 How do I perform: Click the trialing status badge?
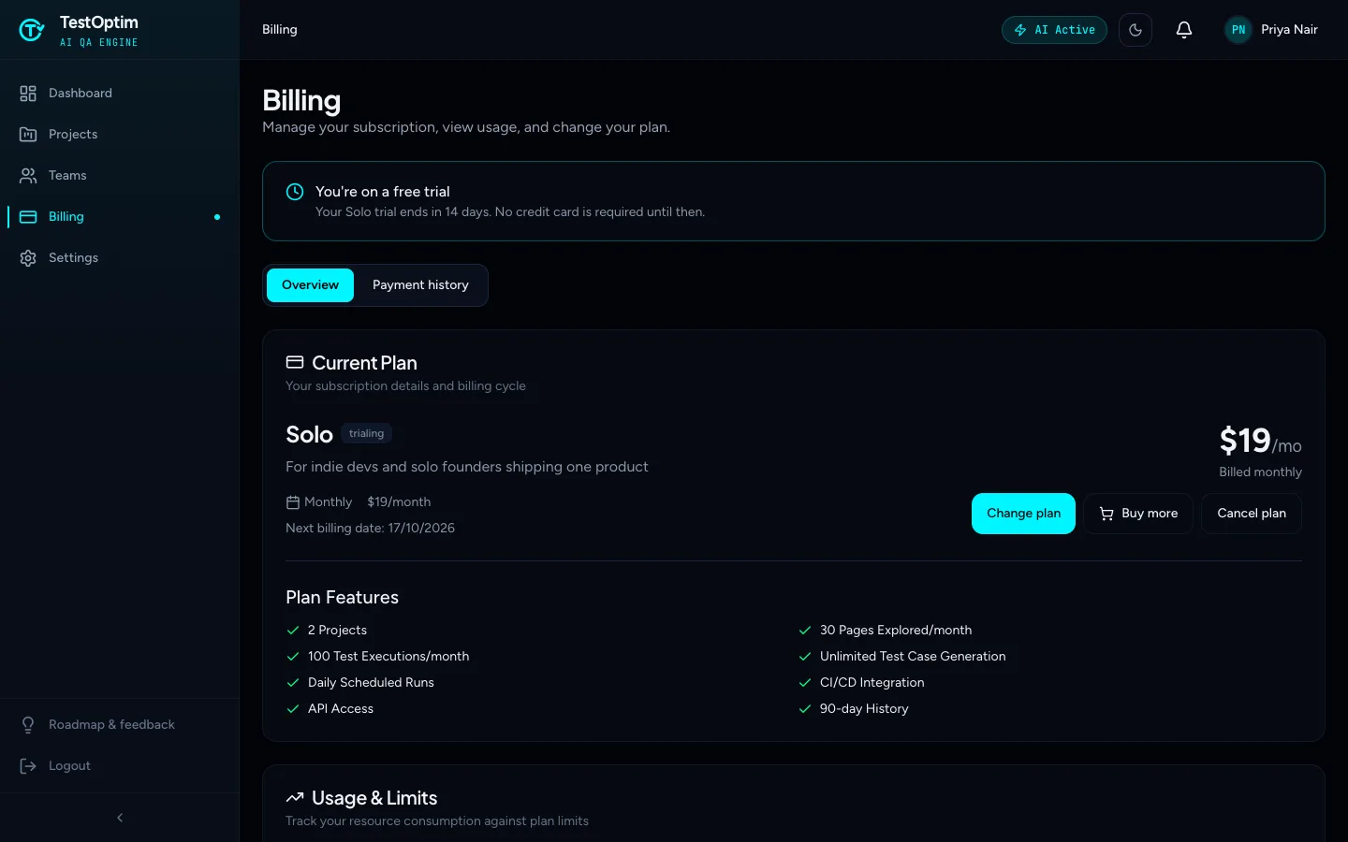pos(366,434)
